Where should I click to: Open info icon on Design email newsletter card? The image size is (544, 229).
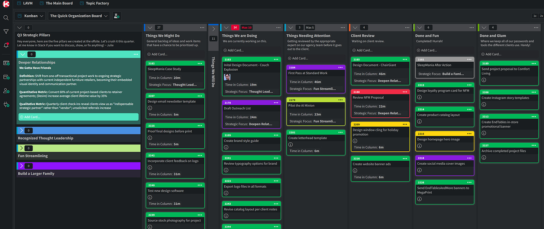pos(150,108)
